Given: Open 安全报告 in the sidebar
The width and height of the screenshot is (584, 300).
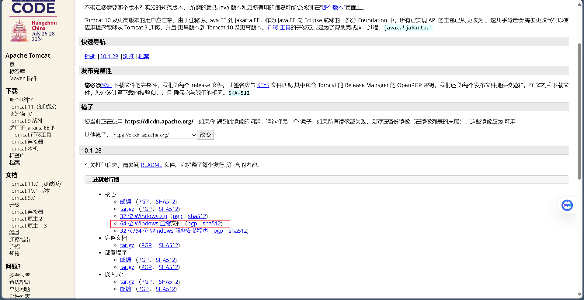Looking at the screenshot, I should pos(20,275).
